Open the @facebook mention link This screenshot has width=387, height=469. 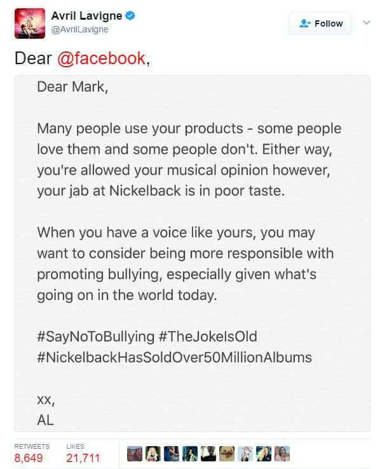(x=102, y=59)
